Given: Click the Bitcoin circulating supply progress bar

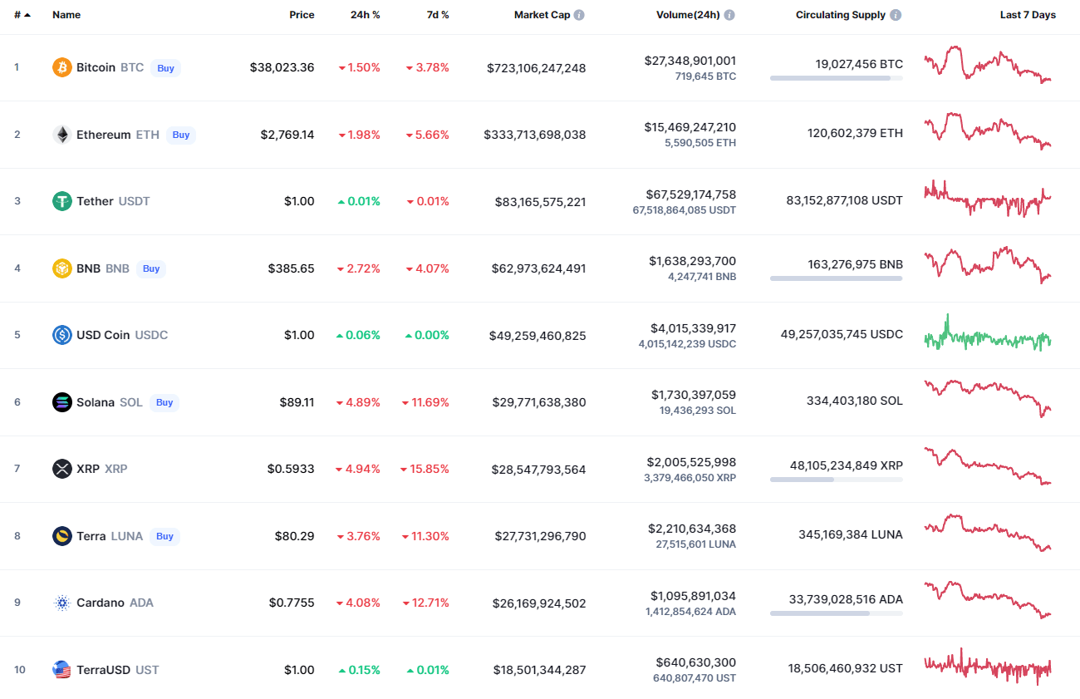Looking at the screenshot, I should [836, 78].
